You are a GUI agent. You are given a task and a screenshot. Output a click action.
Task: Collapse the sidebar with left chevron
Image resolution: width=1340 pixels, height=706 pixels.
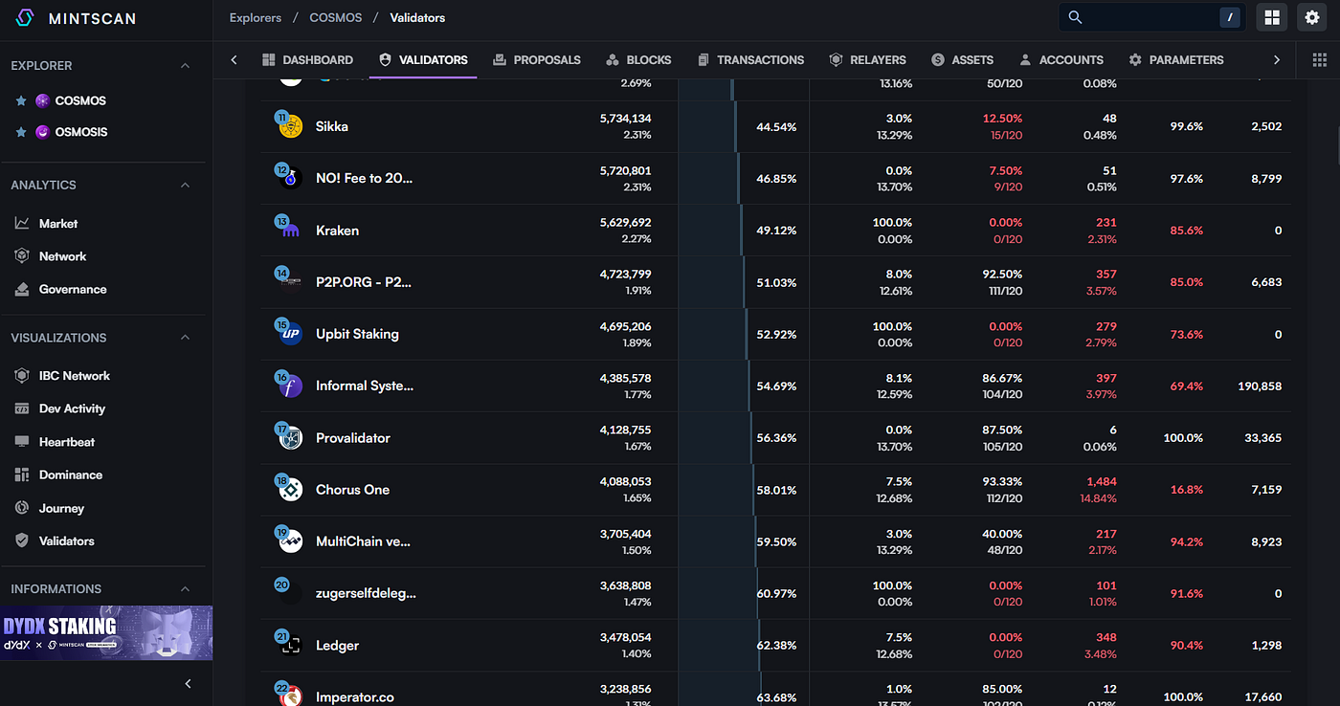pyautogui.click(x=188, y=683)
